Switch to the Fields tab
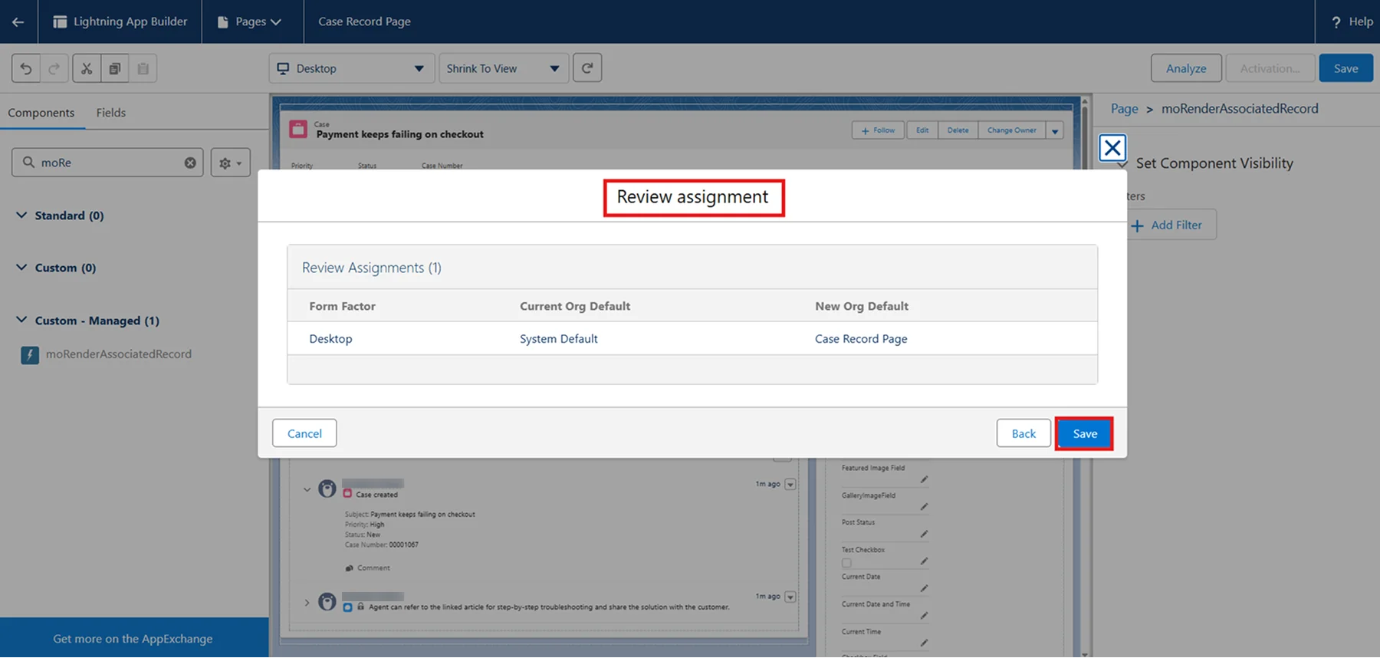 click(111, 113)
